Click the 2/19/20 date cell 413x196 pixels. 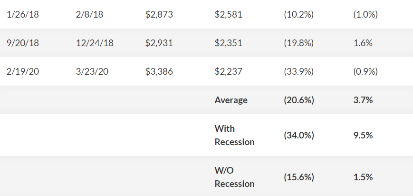pyautogui.click(x=23, y=71)
